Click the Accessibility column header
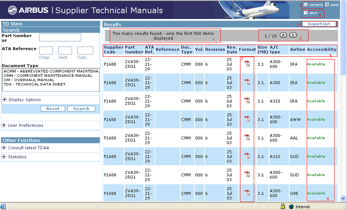347x210 pixels. click(x=322, y=49)
